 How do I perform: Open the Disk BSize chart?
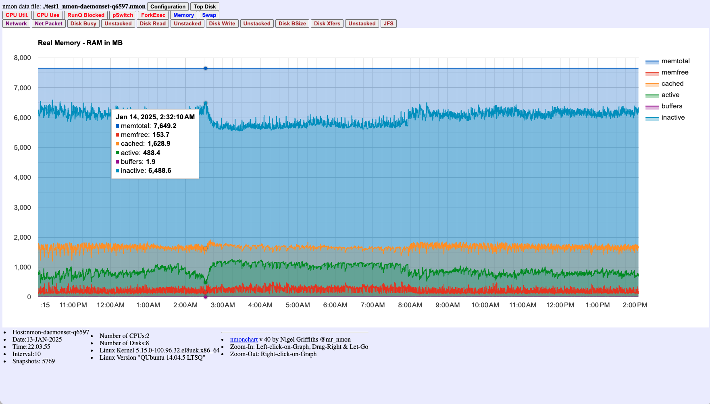[292, 23]
